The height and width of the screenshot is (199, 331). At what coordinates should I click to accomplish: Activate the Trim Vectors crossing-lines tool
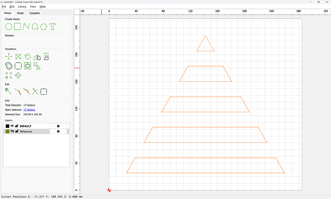pyautogui.click(x=35, y=92)
